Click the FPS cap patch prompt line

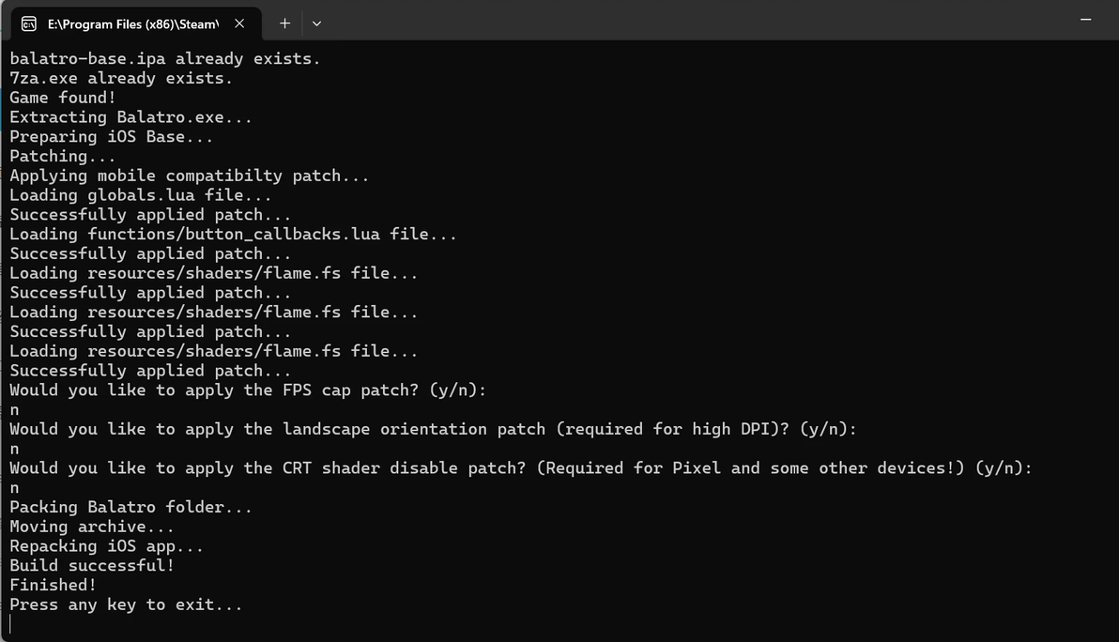point(248,390)
